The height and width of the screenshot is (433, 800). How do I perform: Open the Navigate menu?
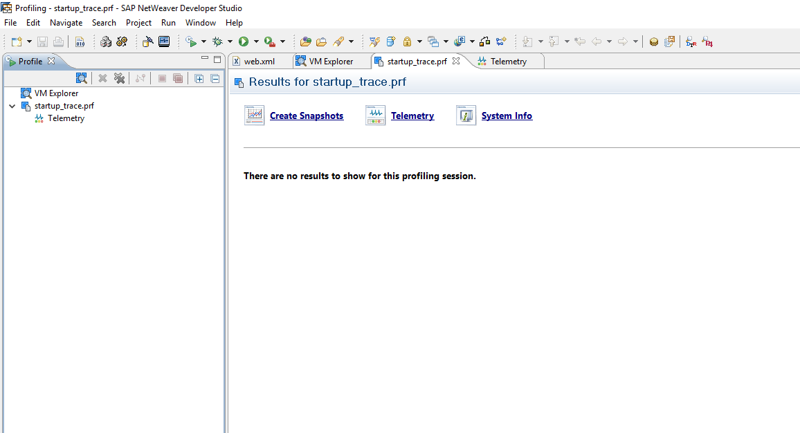point(66,22)
